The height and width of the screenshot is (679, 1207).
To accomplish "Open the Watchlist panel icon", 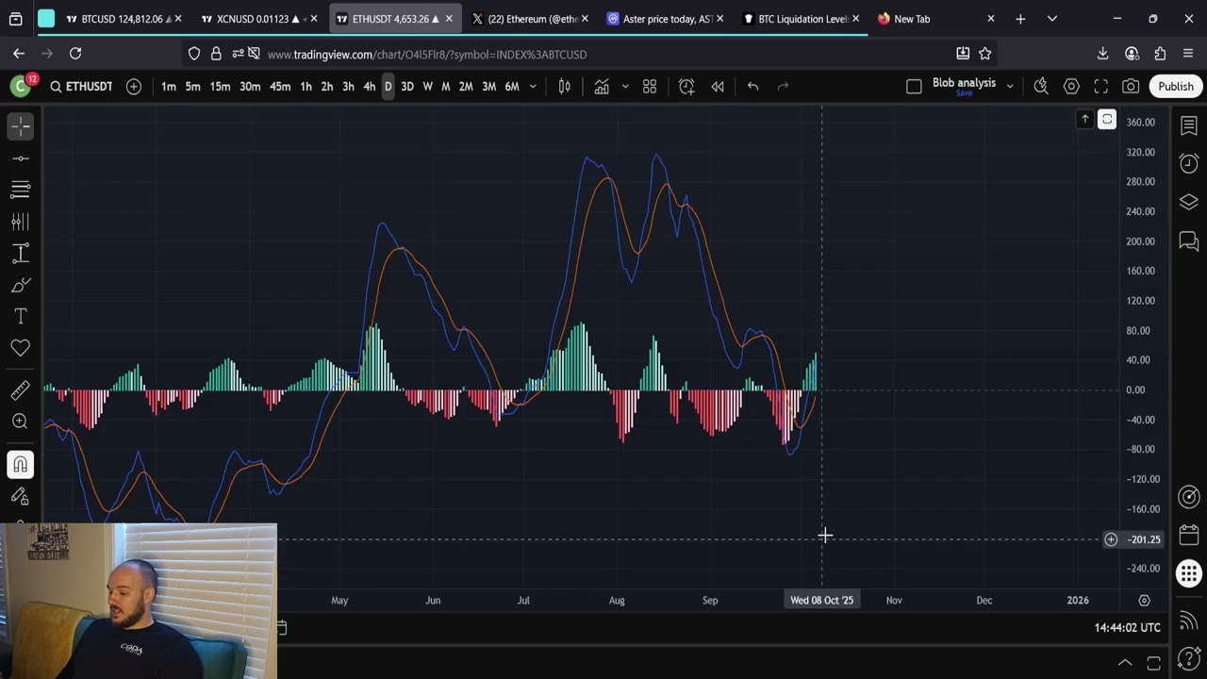I will (x=1188, y=126).
